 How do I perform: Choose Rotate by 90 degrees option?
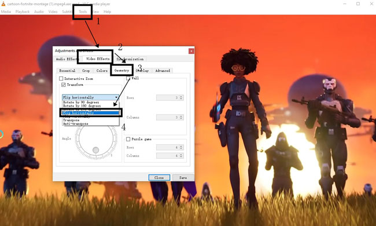click(x=81, y=103)
